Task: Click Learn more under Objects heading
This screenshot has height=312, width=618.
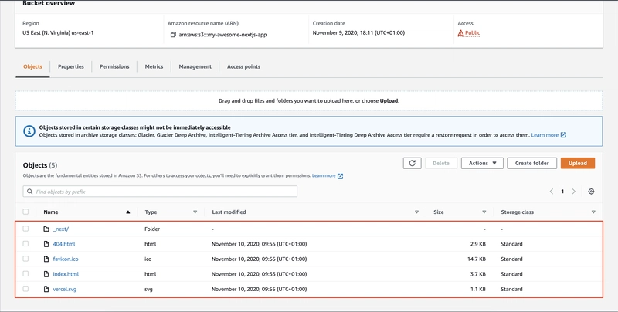Action: (x=324, y=176)
